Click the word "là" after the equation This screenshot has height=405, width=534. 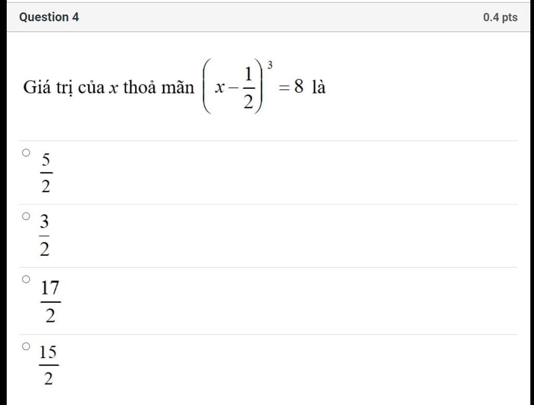click(319, 88)
